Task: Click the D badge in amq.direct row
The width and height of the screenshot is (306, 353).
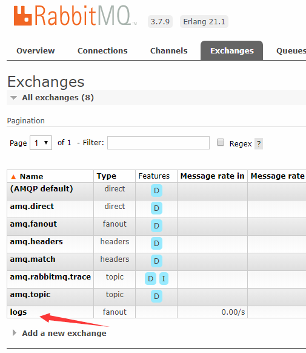Action: (156, 208)
